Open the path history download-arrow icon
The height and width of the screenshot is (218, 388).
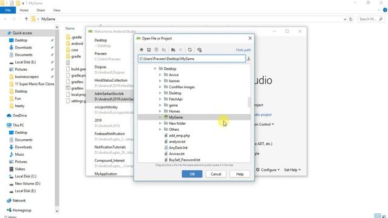pyautogui.click(x=249, y=59)
